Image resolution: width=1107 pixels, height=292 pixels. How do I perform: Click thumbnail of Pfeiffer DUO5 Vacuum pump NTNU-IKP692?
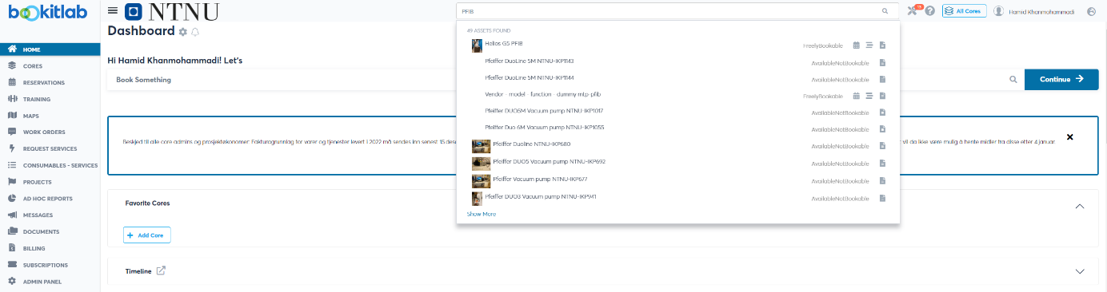[x=481, y=164]
